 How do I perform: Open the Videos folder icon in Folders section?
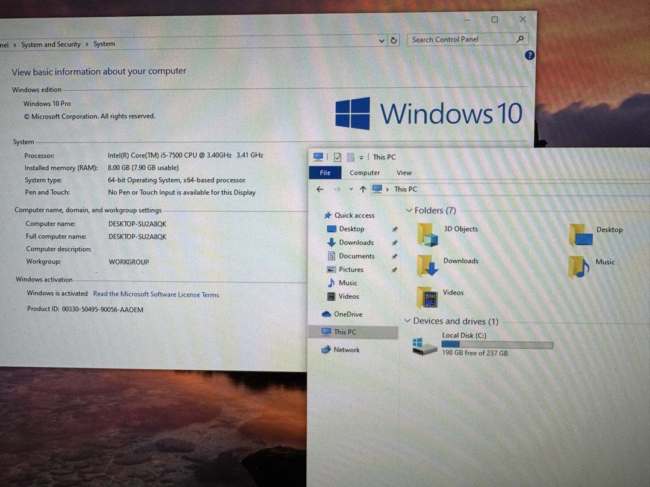click(427, 298)
